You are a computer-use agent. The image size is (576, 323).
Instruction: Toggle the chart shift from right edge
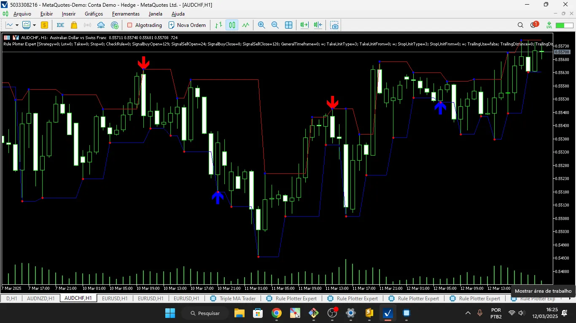tap(318, 25)
